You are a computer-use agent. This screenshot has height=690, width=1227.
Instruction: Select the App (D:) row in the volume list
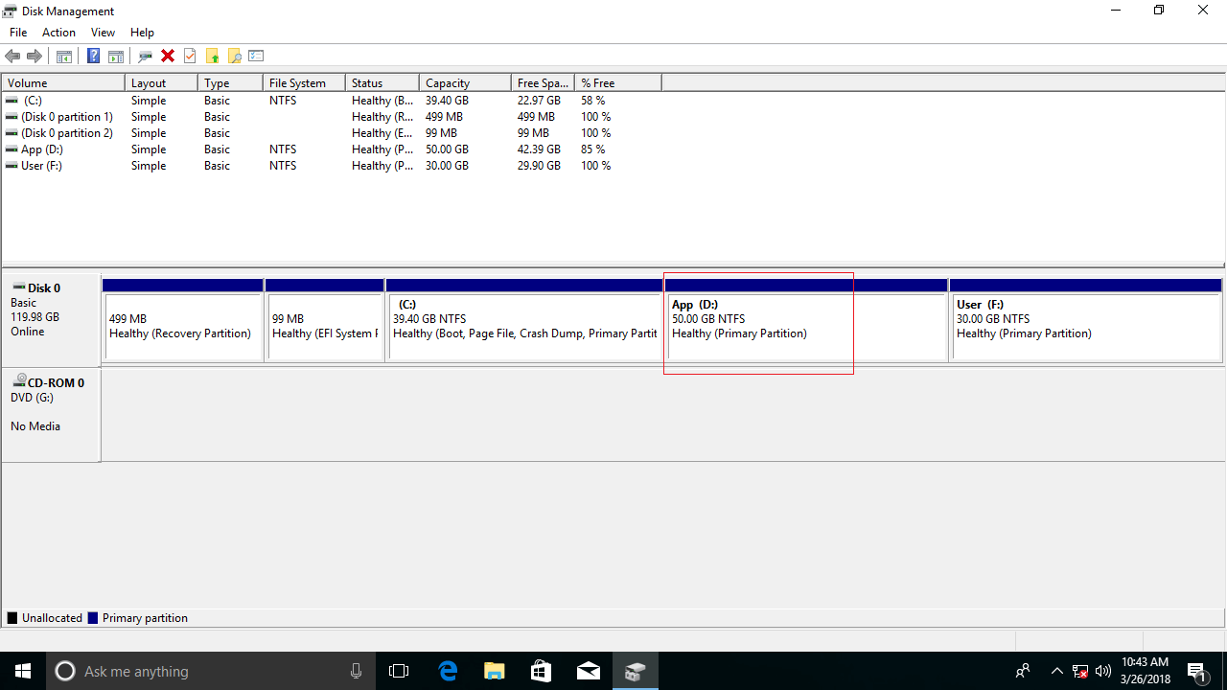point(42,149)
